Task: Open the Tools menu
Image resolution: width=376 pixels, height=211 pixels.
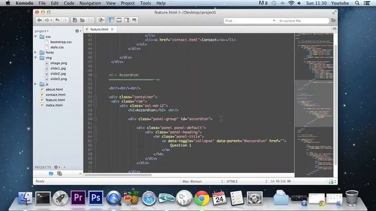Action: [x=145, y=3]
